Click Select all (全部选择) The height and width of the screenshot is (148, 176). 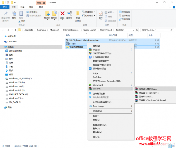click(124, 12)
